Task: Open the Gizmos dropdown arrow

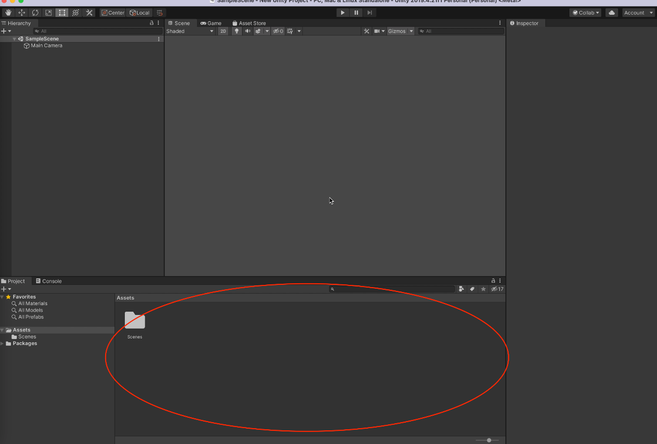Action: tap(411, 31)
